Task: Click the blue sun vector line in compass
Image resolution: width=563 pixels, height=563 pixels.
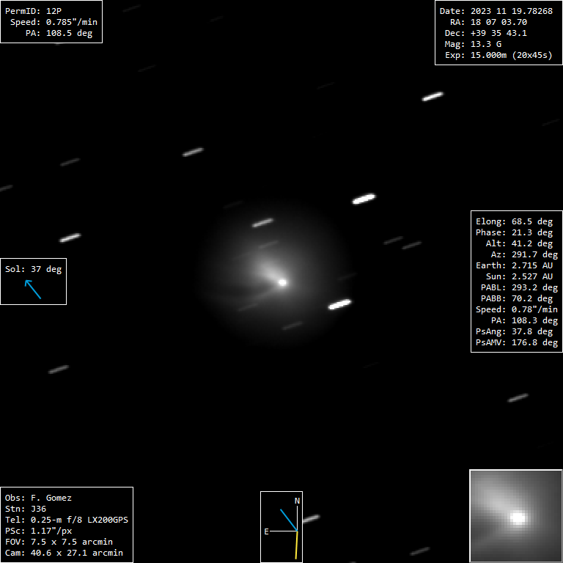Action: click(x=289, y=520)
